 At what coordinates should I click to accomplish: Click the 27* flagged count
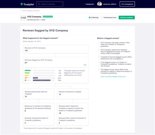[26, 63]
